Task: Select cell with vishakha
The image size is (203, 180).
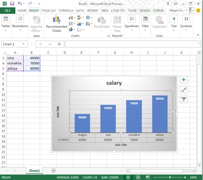Action: pos(15,63)
